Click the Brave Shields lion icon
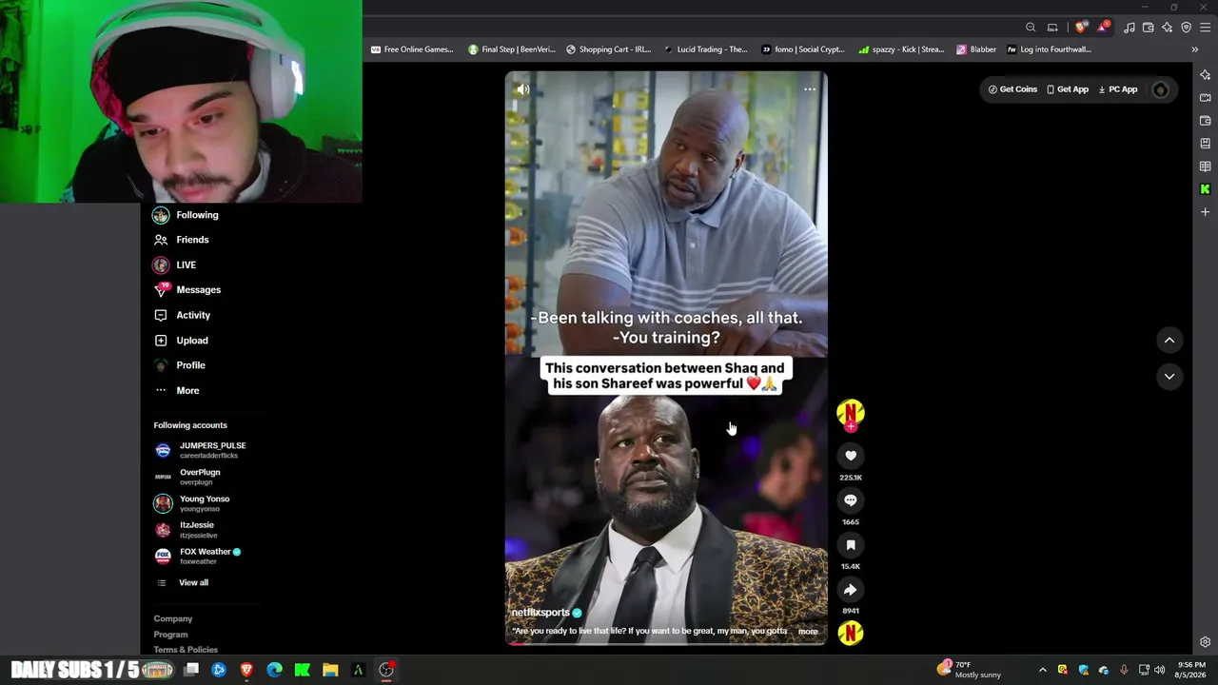This screenshot has width=1218, height=685. pos(1080,28)
